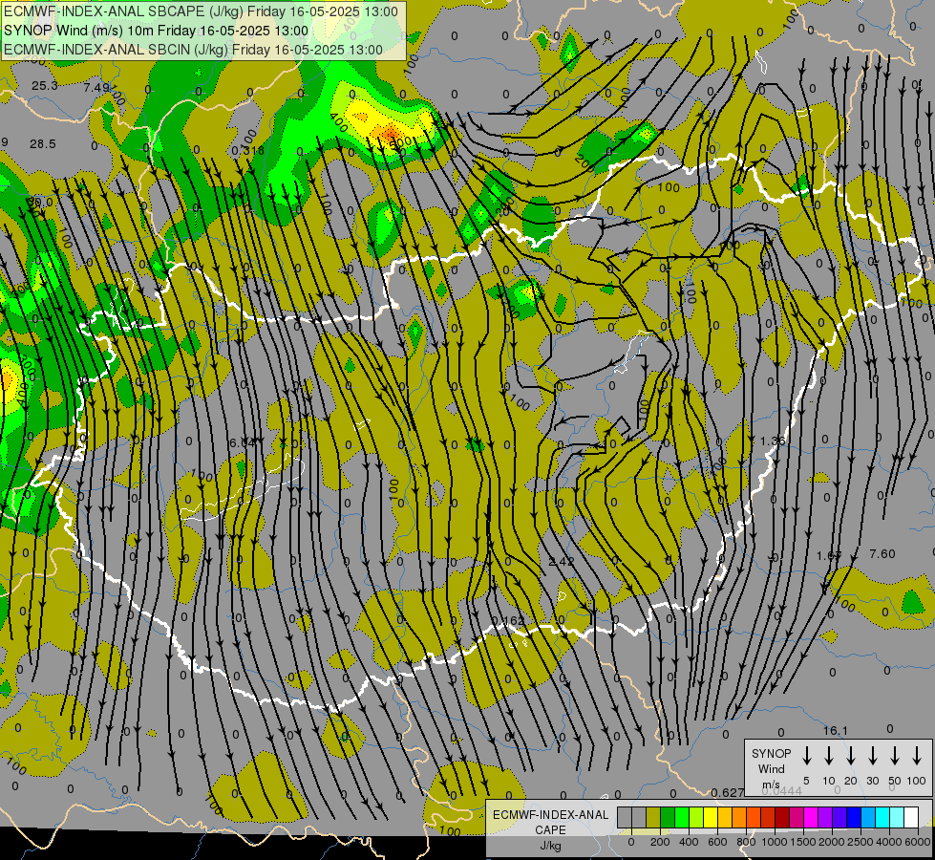The image size is (935, 860).
Task: Click the ECMWF-INDEX-ANAL SBCIN title line
Action: (193, 50)
